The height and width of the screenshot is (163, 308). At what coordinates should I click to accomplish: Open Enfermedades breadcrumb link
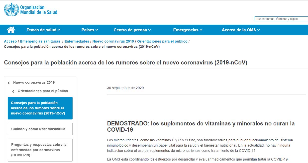click(x=77, y=41)
